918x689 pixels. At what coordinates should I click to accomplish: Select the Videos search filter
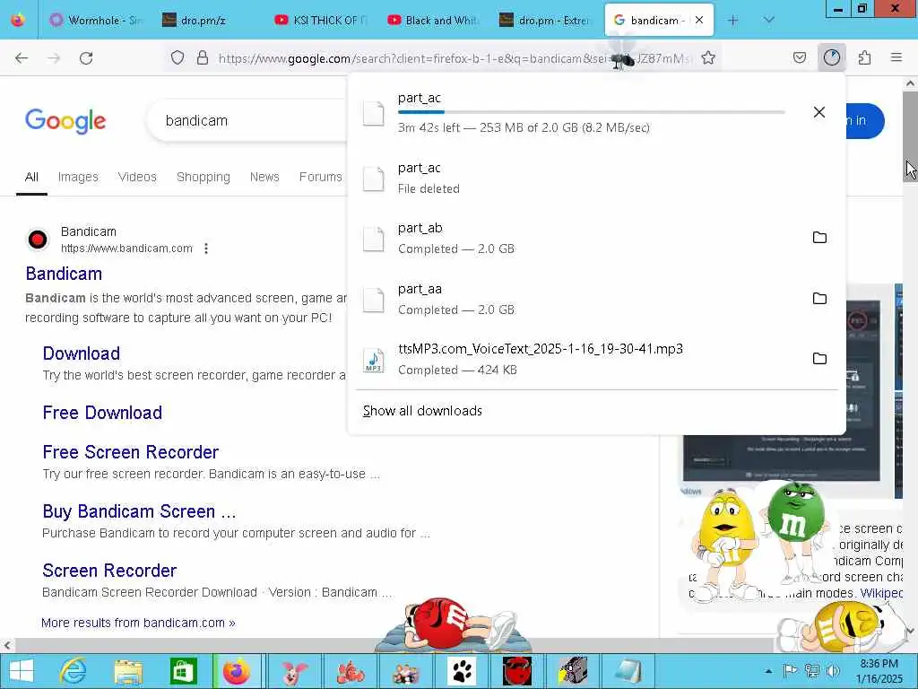point(137,177)
